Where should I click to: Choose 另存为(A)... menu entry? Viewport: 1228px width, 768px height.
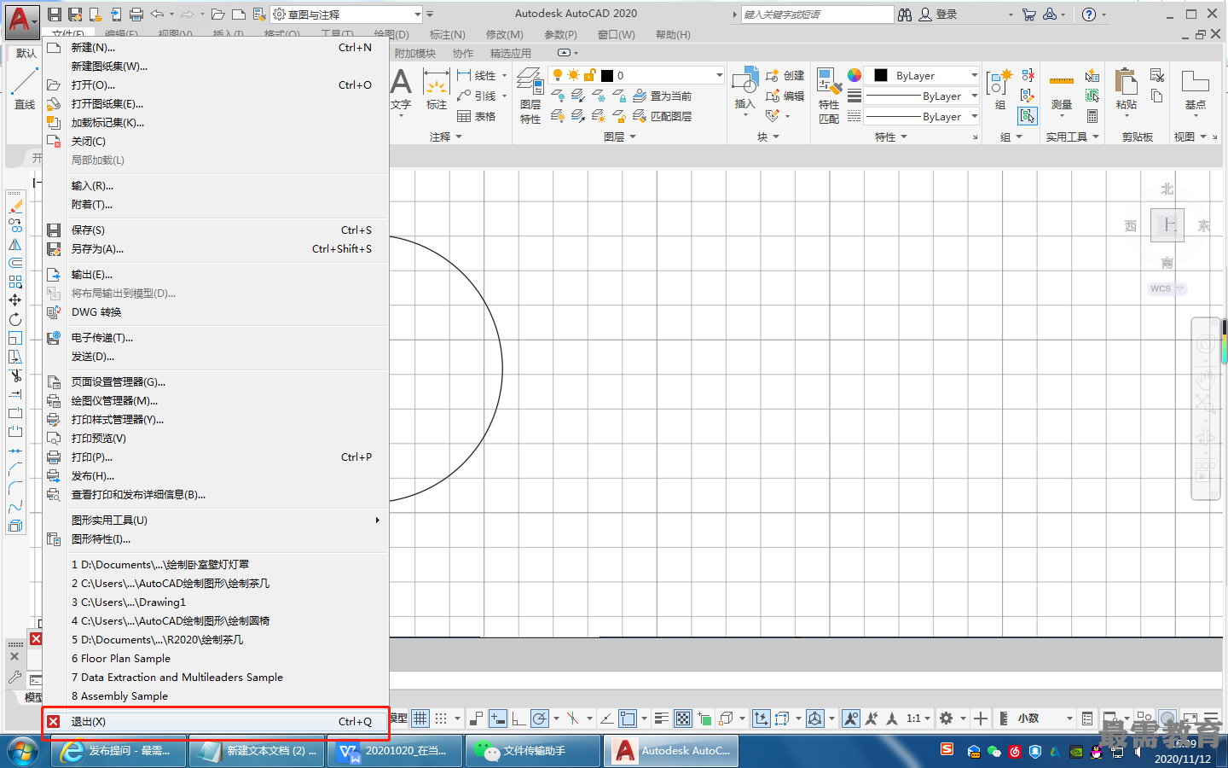pyautogui.click(x=217, y=249)
